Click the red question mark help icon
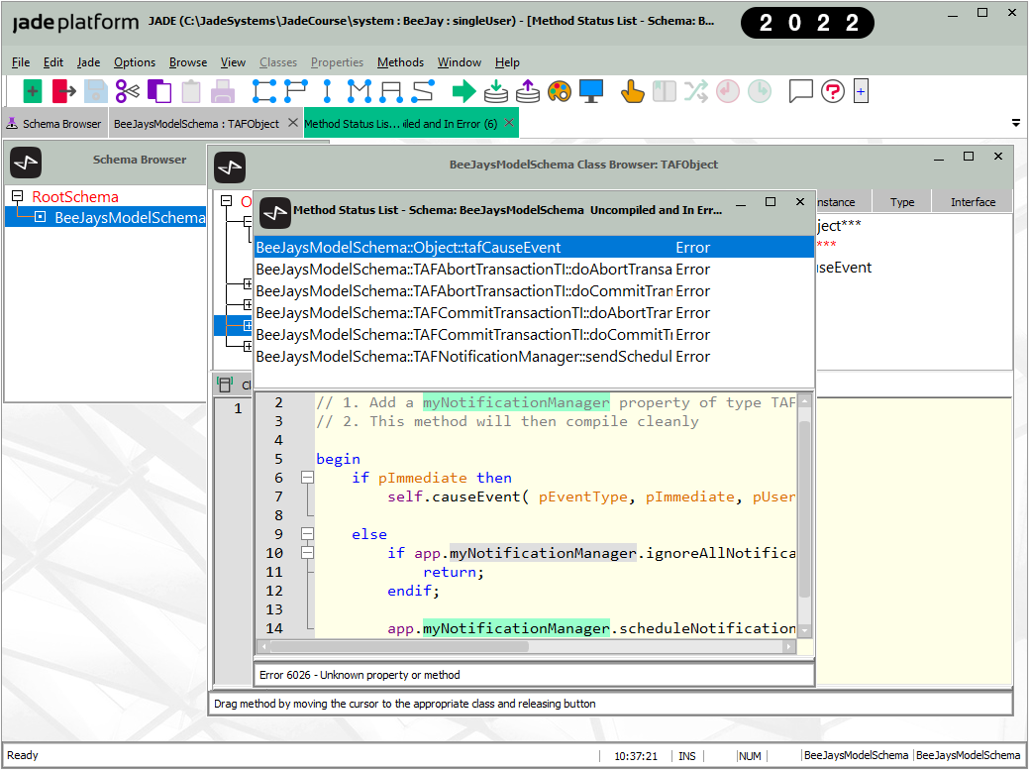Image resolution: width=1029 pixels, height=770 pixels. [x=833, y=92]
